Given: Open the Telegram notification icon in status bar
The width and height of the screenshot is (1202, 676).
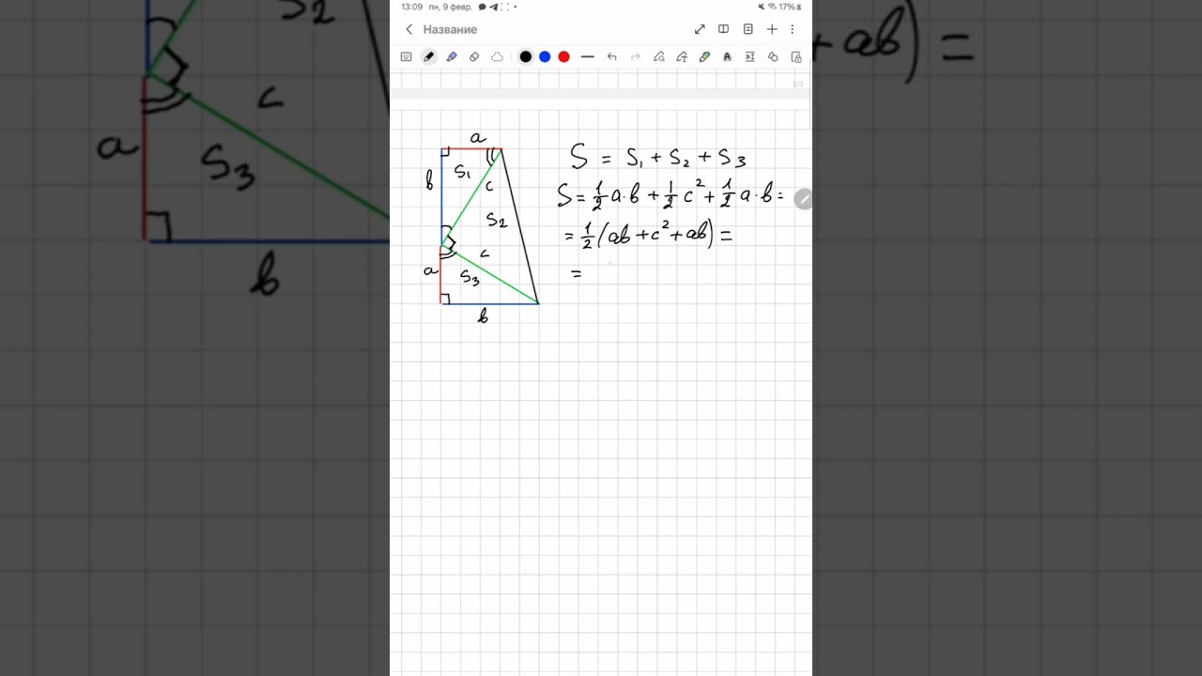Looking at the screenshot, I should click(x=493, y=7).
